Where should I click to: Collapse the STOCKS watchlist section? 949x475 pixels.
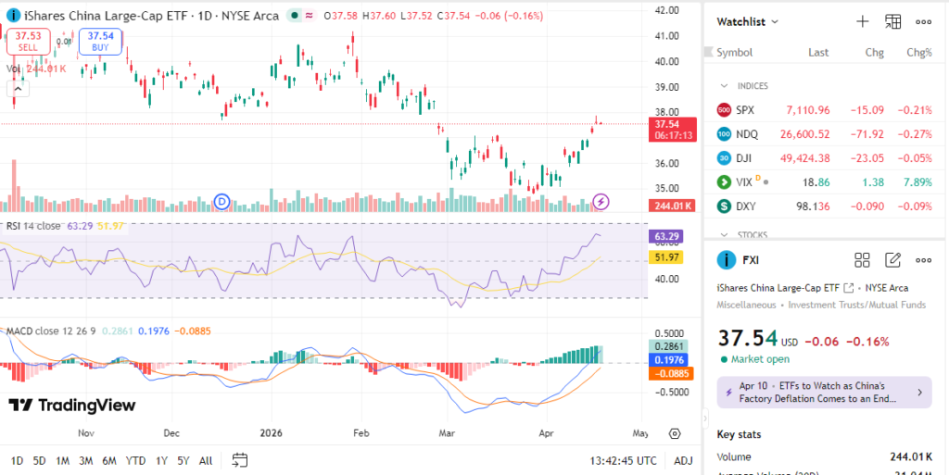tap(725, 235)
